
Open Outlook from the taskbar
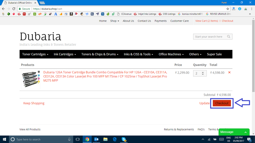96,139
